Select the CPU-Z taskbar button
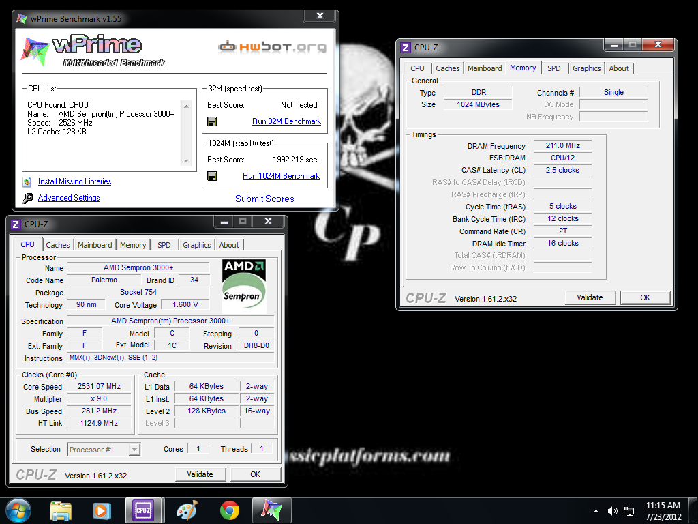 click(143, 510)
